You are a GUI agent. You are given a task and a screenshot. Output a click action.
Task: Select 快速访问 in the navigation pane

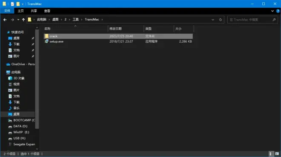click(x=17, y=32)
